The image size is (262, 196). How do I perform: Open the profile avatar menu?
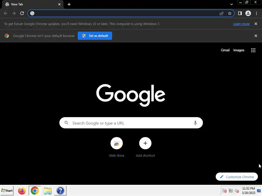coord(248,13)
